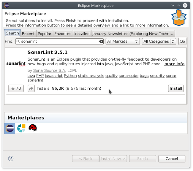This screenshot has width=193, height=171.
Task: Clear the sonarlint search text
Action: (101, 42)
